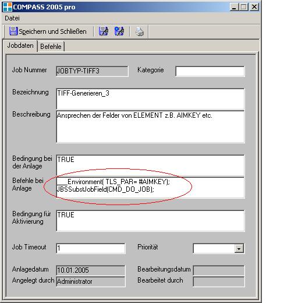Click Speichern und Schließen toolbar button
Viewport: 298px width, 303px height.
tap(48, 31)
